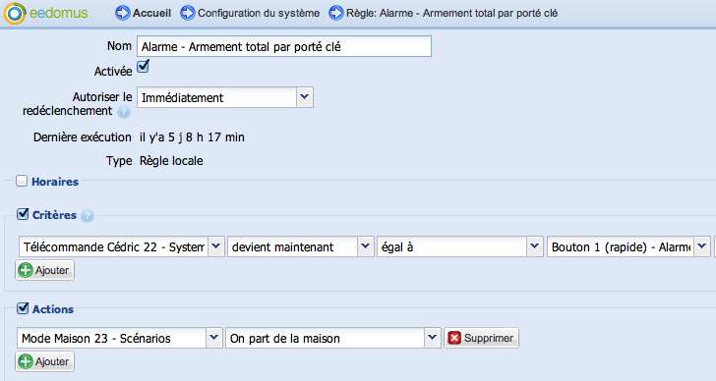Open the Immédiatement dropdown arrow
This screenshot has width=716, height=381.
pos(305,97)
